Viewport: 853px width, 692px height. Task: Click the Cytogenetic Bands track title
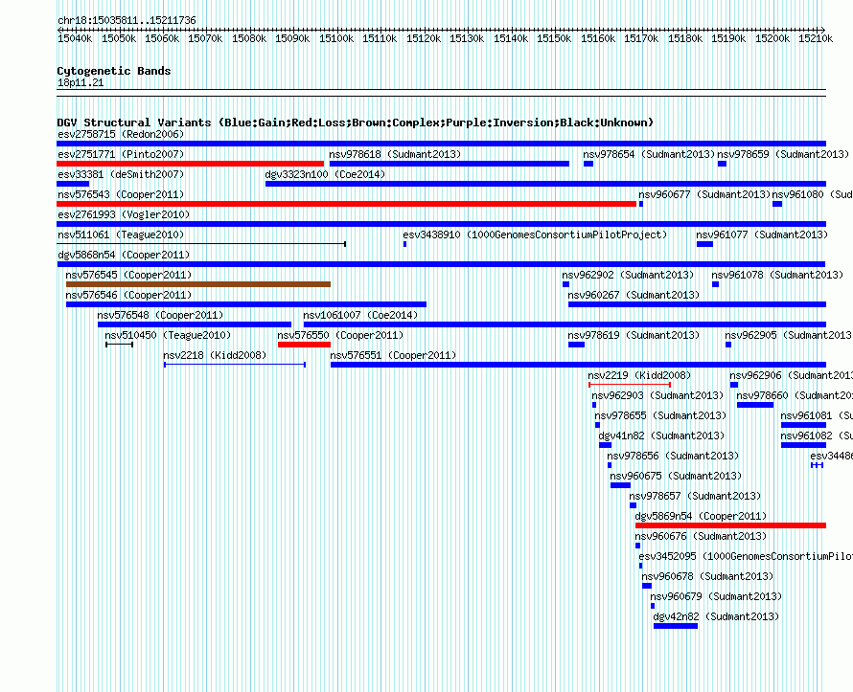[x=114, y=71]
